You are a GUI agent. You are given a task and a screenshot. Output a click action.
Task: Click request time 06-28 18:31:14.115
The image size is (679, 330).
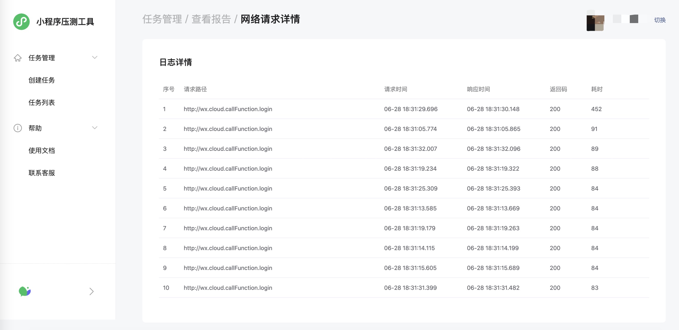[x=409, y=248]
